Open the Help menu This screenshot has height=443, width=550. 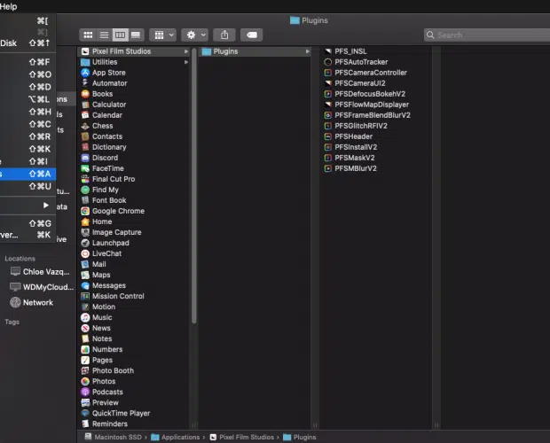[x=8, y=6]
